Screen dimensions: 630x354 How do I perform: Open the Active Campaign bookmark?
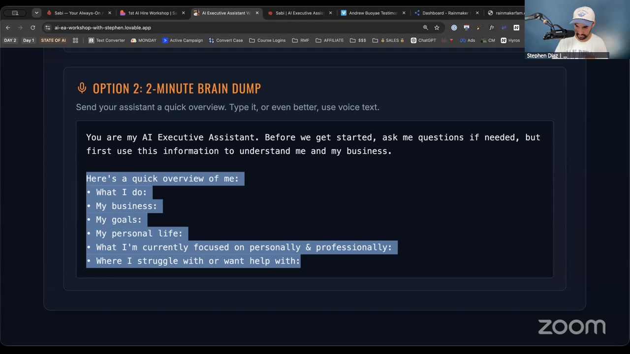coord(182,40)
